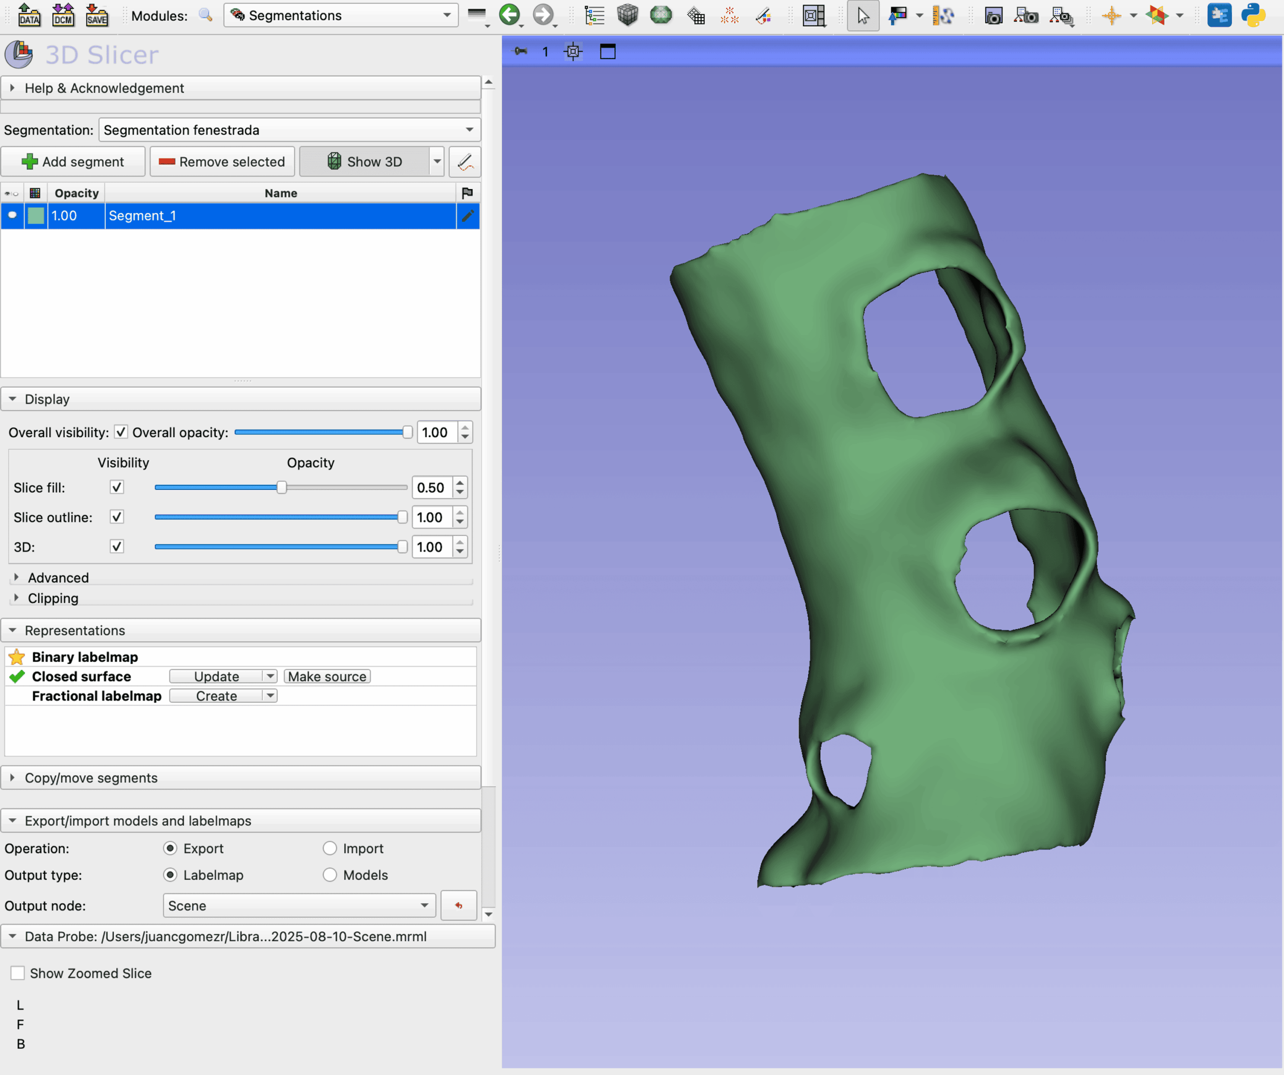Screen dimensions: 1284x1075
Task: Click the Add segment button
Action: (x=73, y=162)
